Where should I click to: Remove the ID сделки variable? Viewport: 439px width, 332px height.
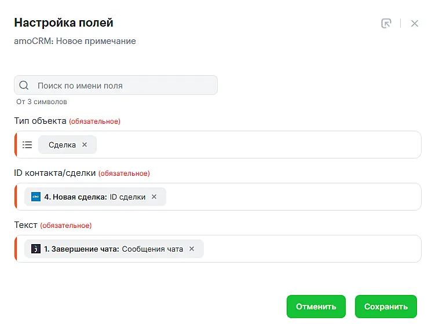[x=154, y=197]
